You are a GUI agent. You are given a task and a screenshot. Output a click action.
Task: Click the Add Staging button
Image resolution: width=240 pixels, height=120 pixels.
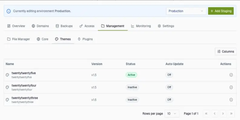221,11
